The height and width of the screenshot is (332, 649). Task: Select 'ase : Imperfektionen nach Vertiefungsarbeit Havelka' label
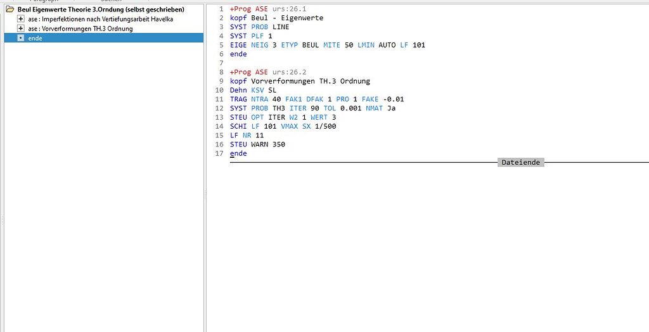(100, 19)
